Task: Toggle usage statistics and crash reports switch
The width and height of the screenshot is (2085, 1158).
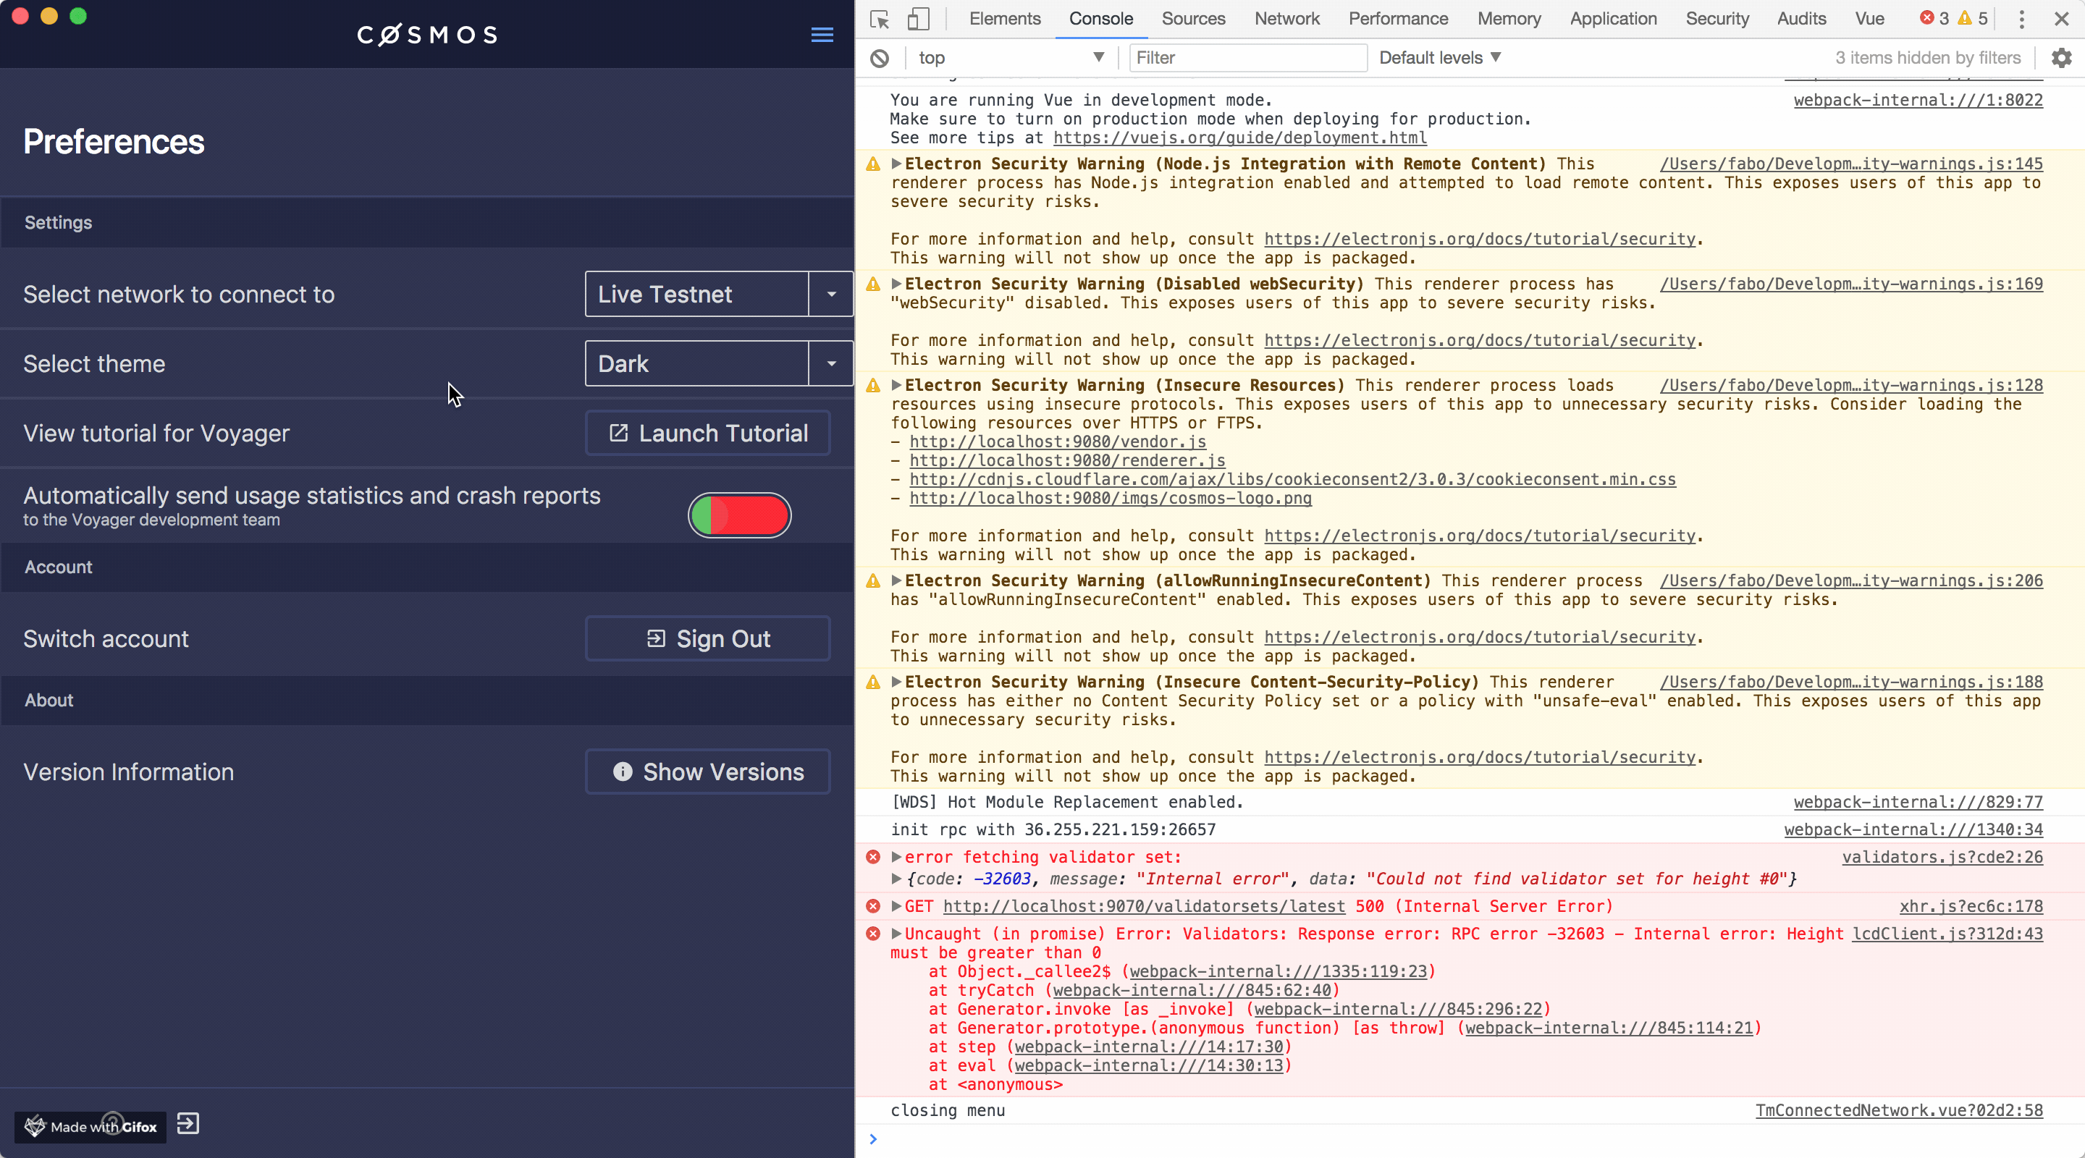Action: tap(739, 515)
